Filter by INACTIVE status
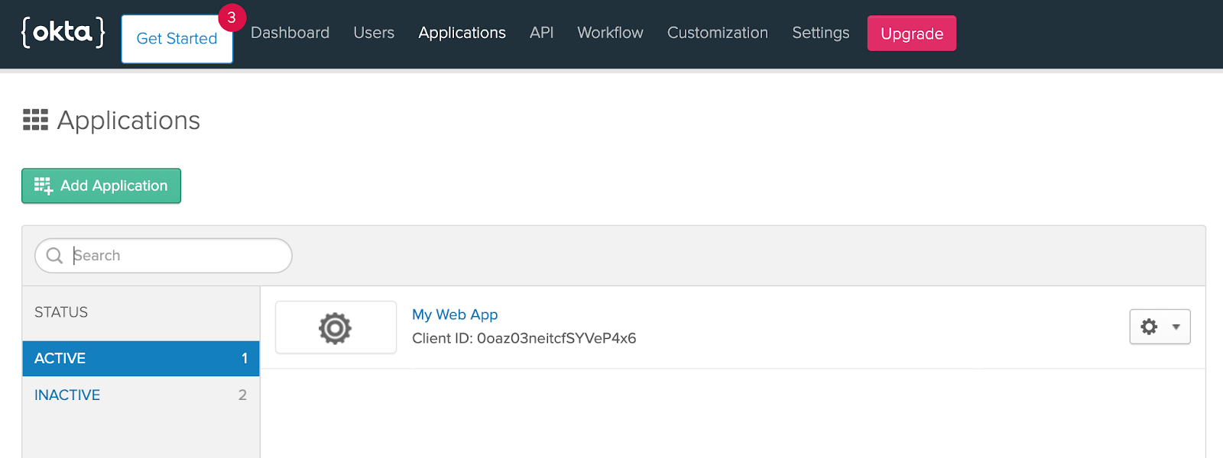This screenshot has width=1223, height=458. [x=67, y=395]
